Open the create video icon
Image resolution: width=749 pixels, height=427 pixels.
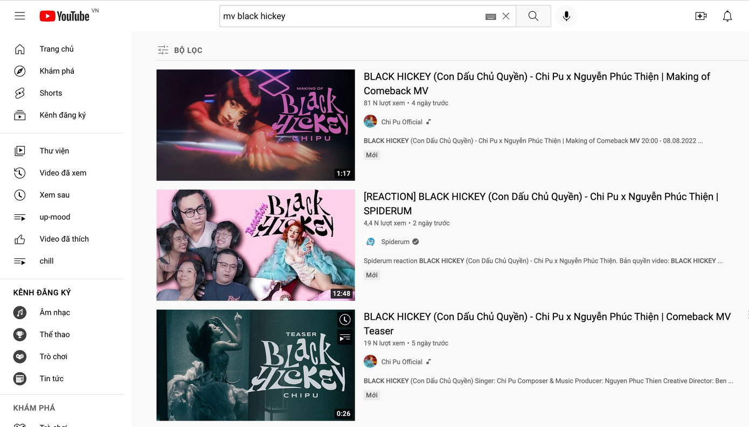click(x=701, y=16)
